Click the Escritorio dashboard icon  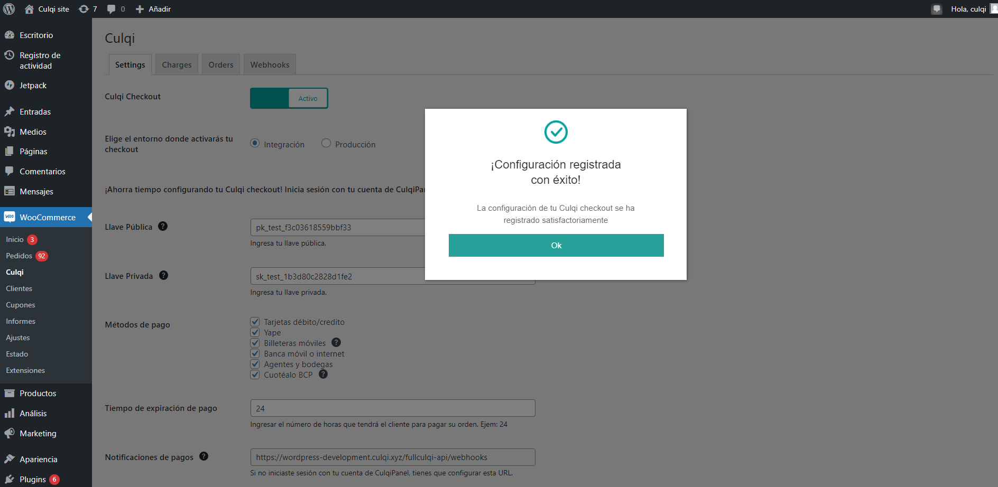click(9, 35)
